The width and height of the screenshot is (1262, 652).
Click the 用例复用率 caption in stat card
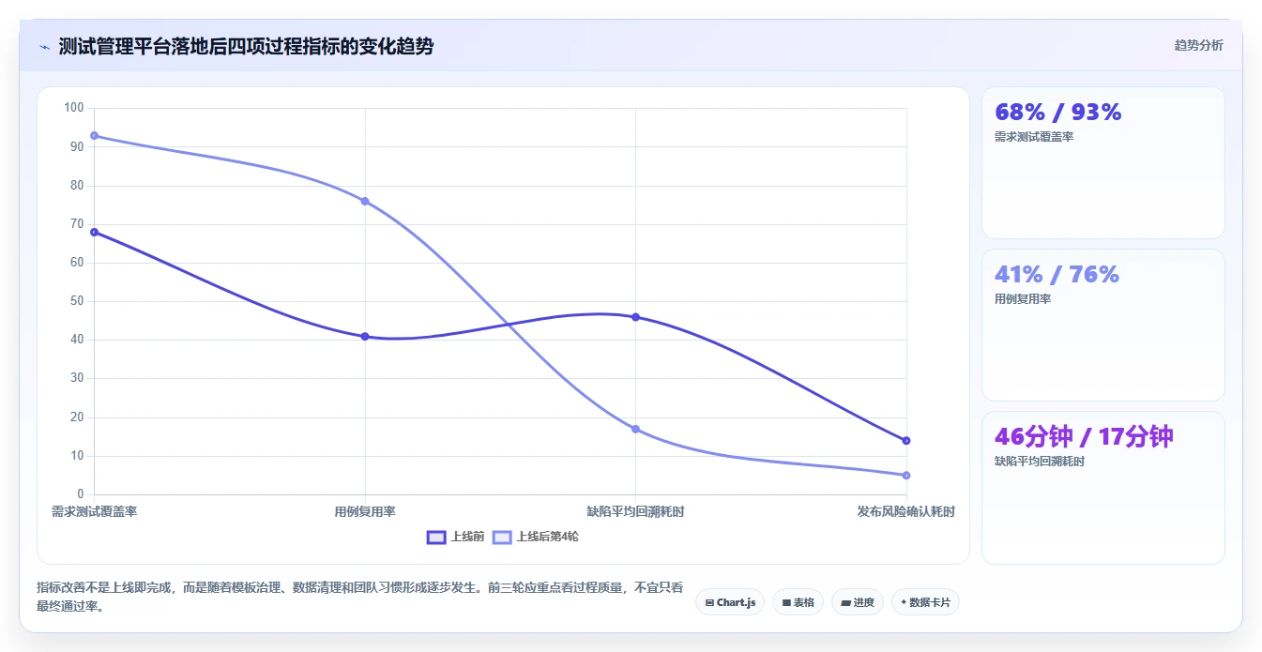point(1023,299)
